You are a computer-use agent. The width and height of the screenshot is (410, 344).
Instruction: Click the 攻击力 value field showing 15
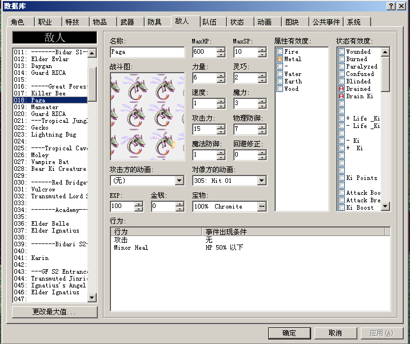tap(205, 129)
